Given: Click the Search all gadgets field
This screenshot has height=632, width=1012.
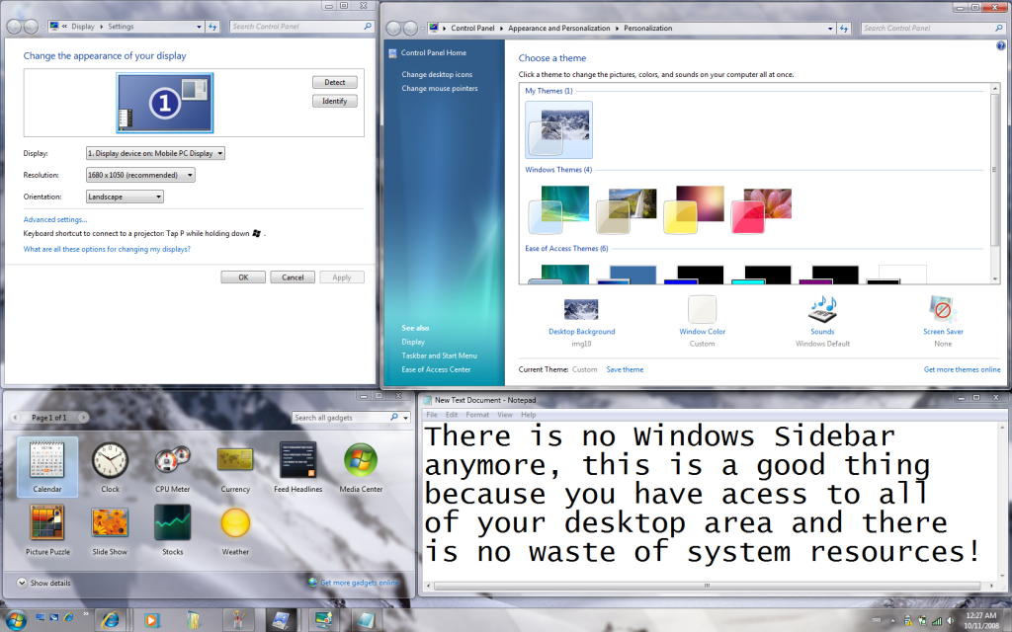Looking at the screenshot, I should point(340,418).
